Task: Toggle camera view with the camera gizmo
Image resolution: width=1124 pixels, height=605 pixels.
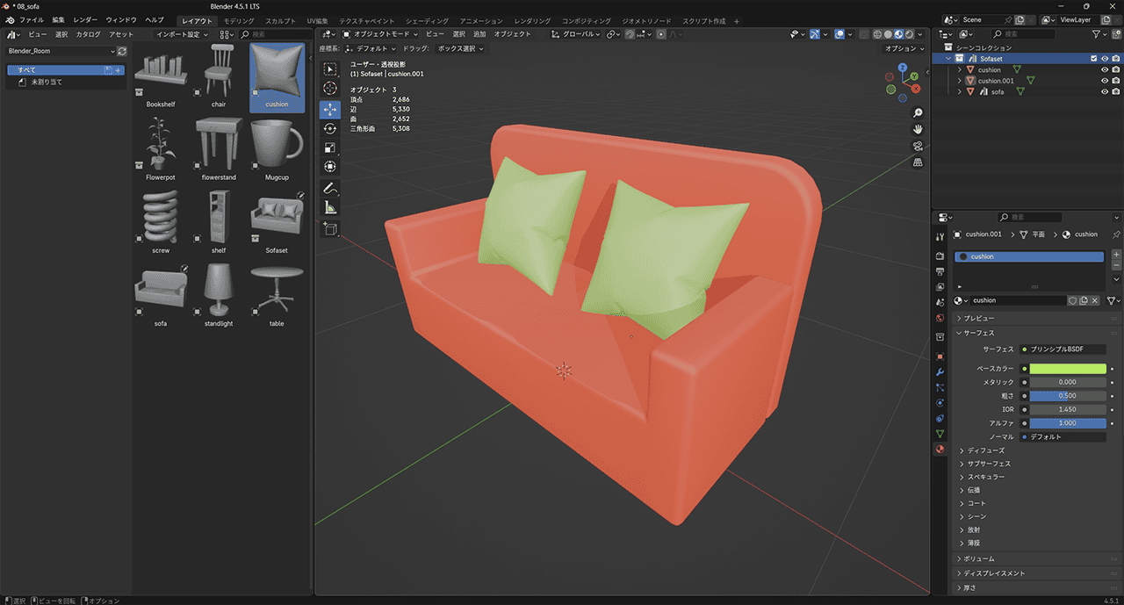Action: click(x=918, y=146)
